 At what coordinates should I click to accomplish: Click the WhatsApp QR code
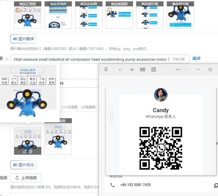tap(161, 148)
